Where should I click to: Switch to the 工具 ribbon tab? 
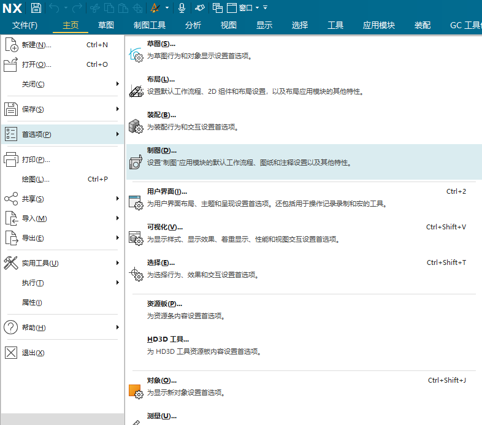(335, 25)
